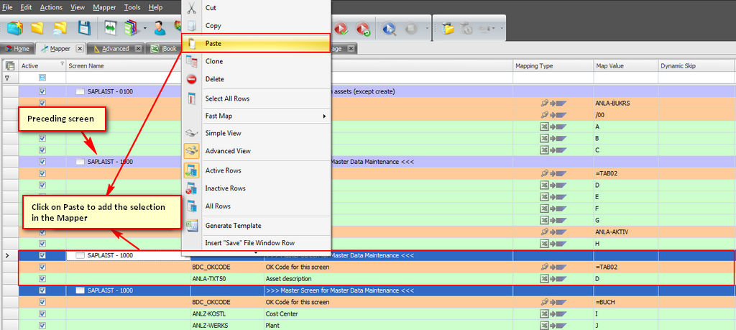Click the Generate Template icon
The width and height of the screenshot is (736, 330).
(192, 226)
